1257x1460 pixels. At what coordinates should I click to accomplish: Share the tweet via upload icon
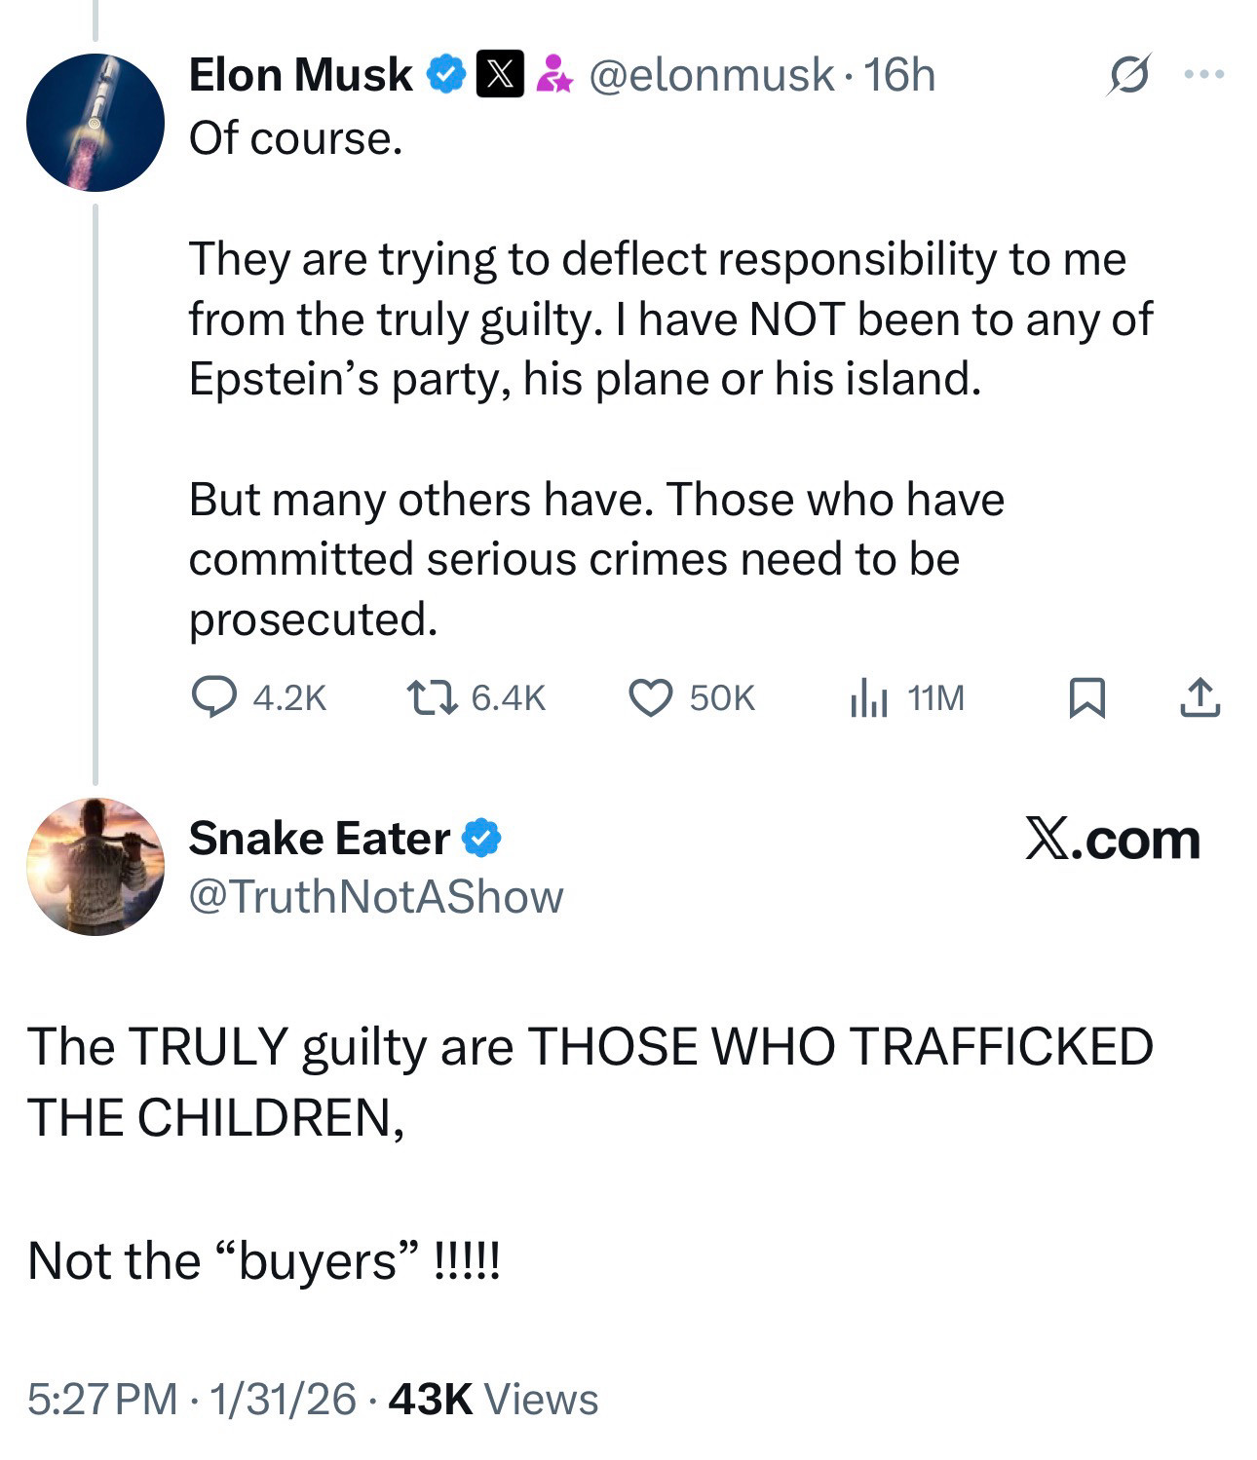[1200, 697]
